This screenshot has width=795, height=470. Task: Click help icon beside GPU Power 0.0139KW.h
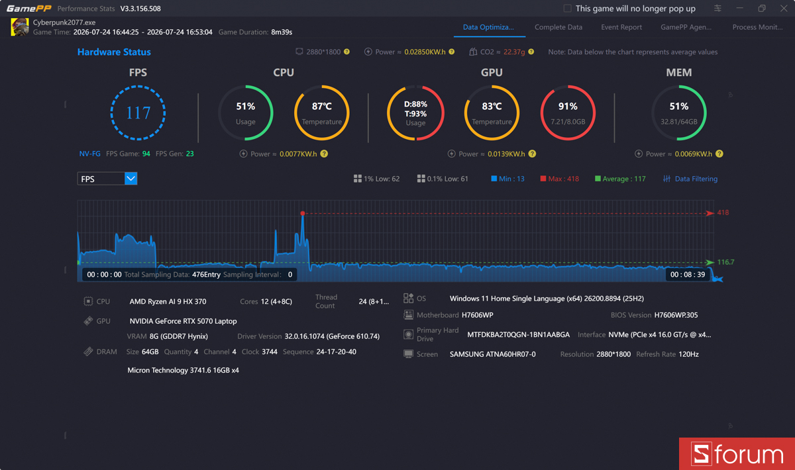(x=532, y=154)
